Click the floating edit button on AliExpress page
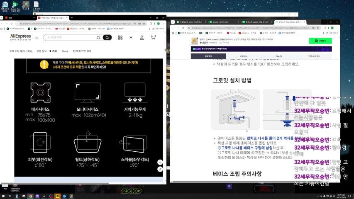Screen dimensions: 354x199 [160, 169]
